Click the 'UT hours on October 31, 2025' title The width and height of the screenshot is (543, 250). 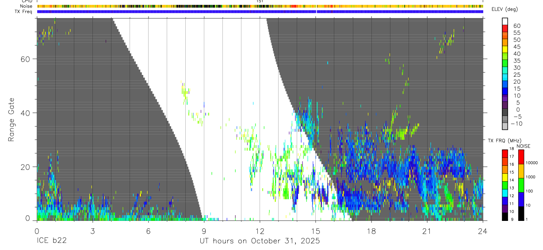pos(260,241)
